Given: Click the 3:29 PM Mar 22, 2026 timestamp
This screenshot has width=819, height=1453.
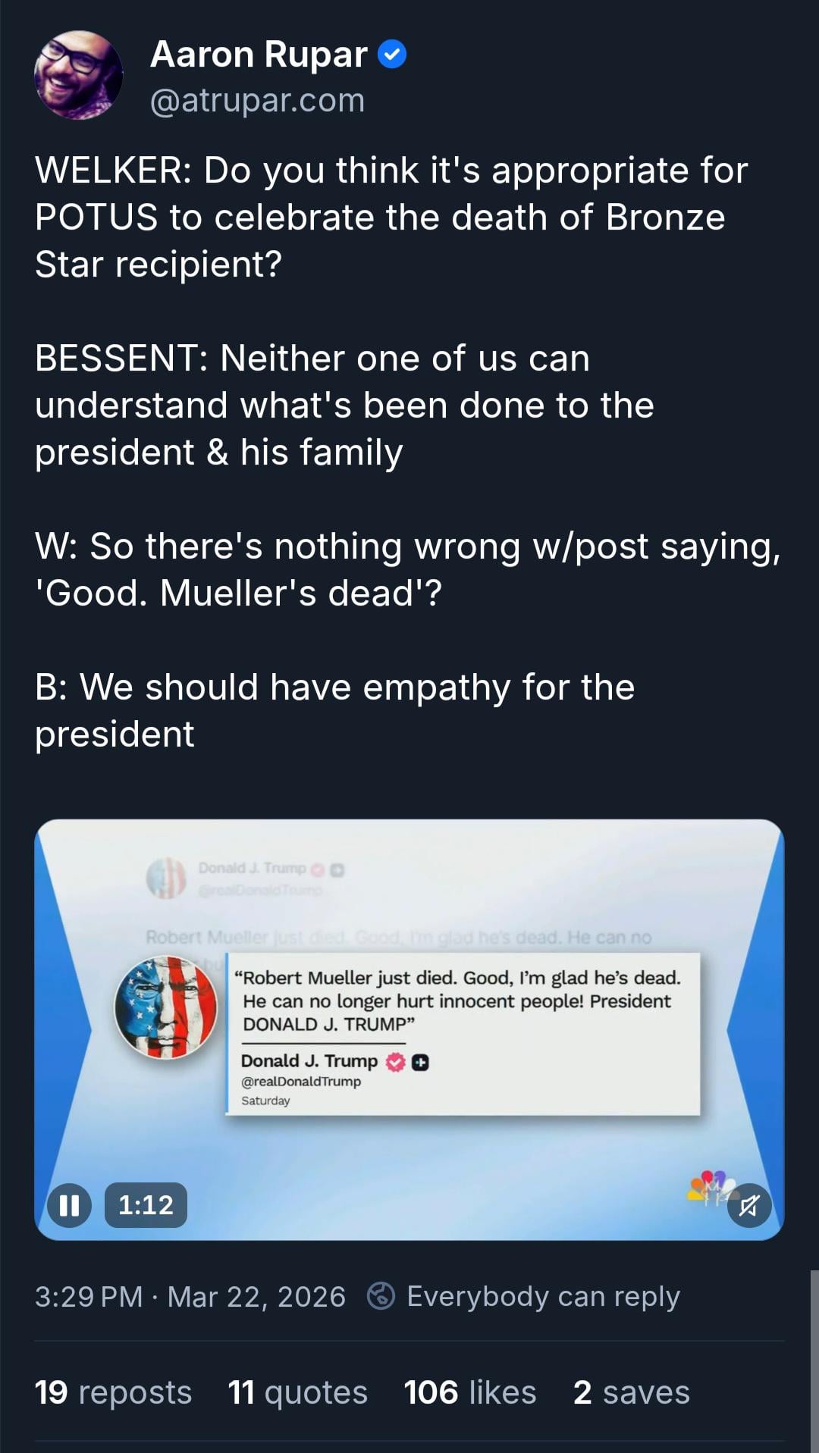Looking at the screenshot, I should [190, 1297].
